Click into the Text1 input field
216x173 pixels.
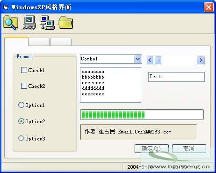pyautogui.click(x=176, y=77)
